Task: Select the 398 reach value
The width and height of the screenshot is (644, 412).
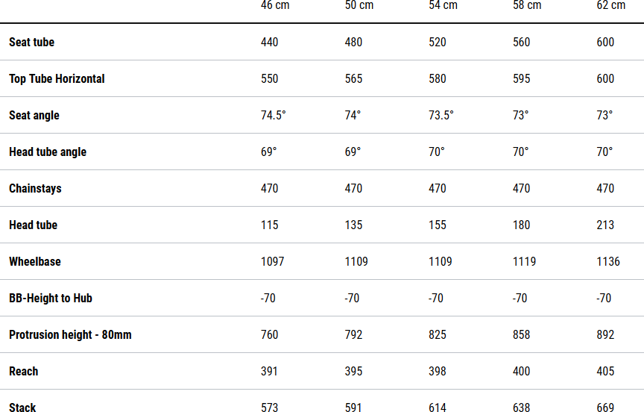Action: click(438, 371)
